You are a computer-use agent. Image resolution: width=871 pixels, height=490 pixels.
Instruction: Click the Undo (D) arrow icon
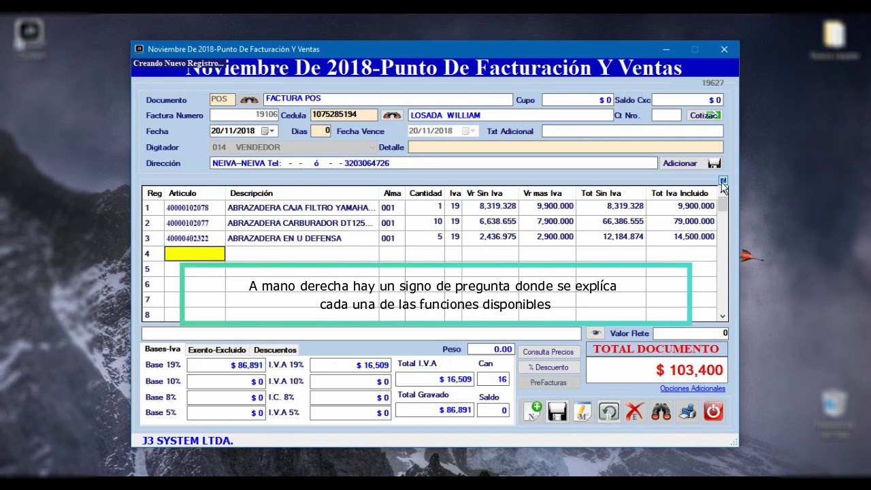coord(609,411)
